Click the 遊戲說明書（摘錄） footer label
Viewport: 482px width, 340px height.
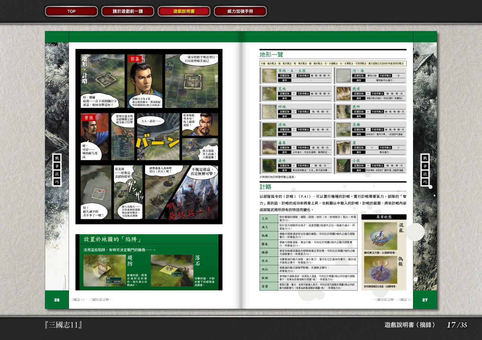(410, 325)
